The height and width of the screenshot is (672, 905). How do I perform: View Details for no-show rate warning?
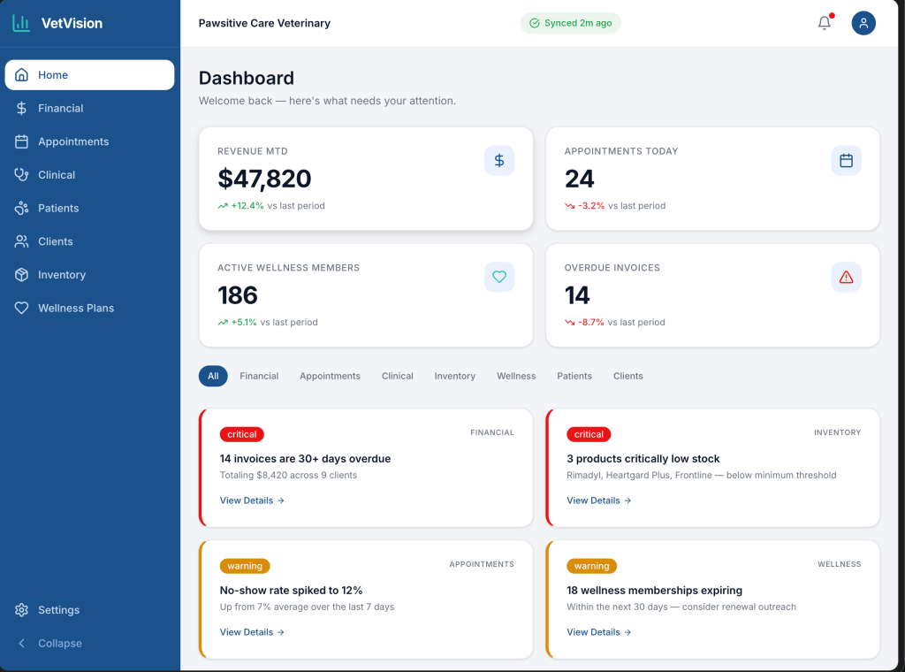click(x=252, y=632)
